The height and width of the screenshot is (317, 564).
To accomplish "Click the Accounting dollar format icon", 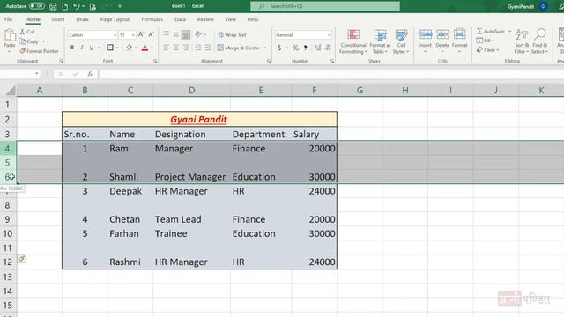I will pos(279,48).
